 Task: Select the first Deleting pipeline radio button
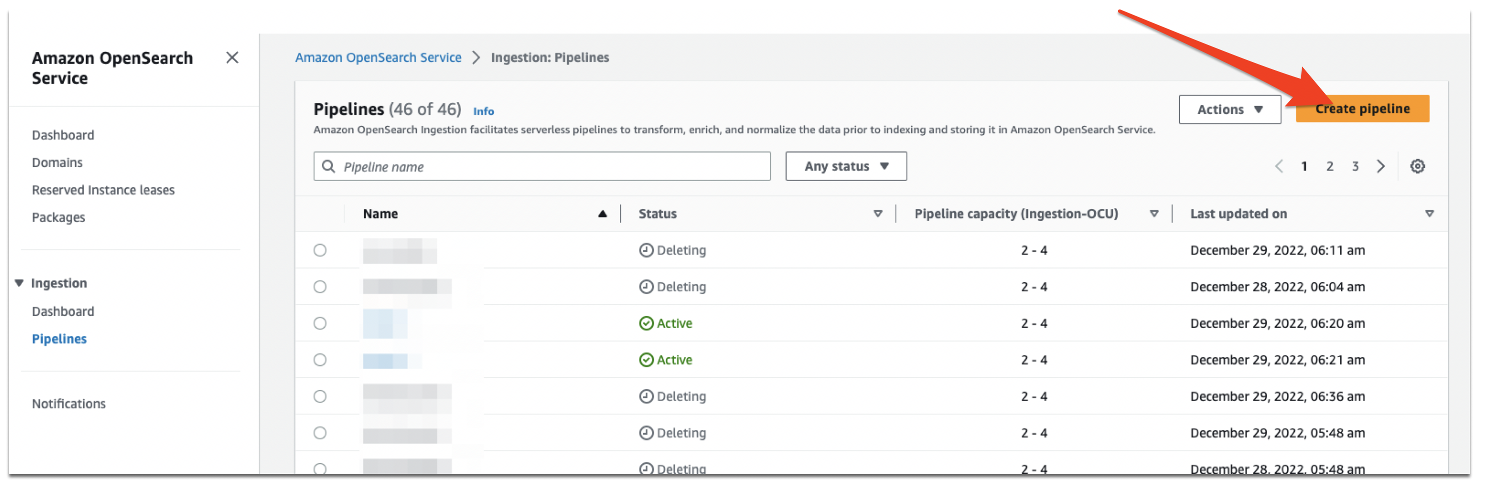(319, 250)
